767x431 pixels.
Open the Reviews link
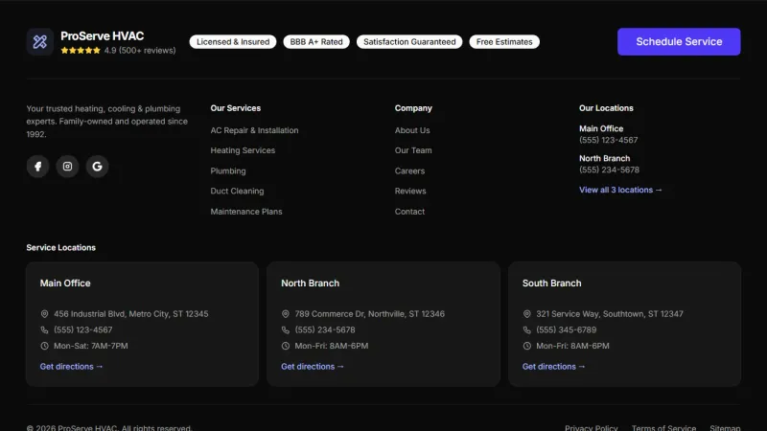pyautogui.click(x=410, y=191)
